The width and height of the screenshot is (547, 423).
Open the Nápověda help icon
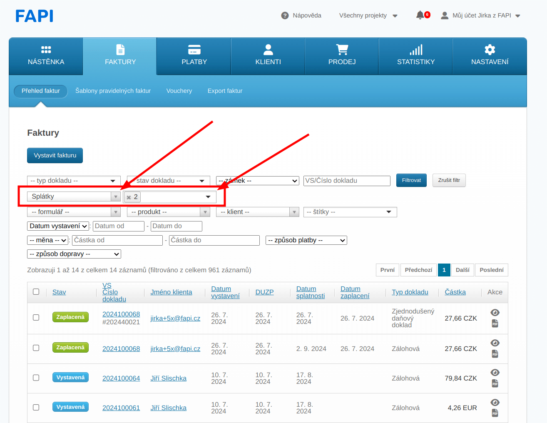tap(285, 16)
